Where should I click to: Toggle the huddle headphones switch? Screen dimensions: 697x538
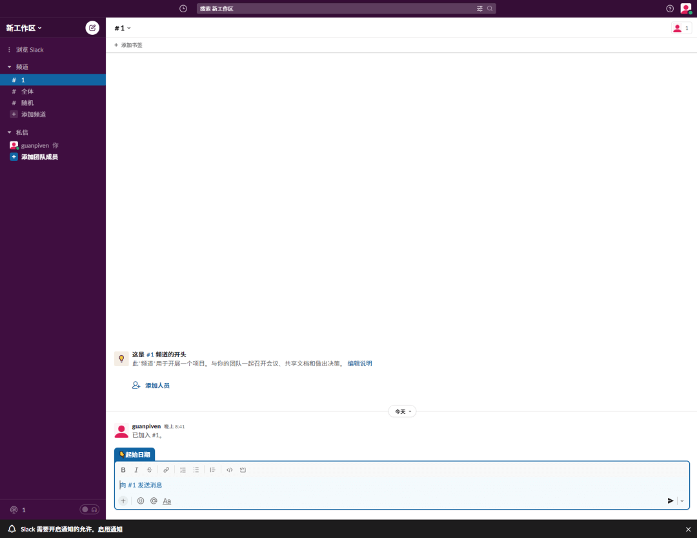tap(89, 510)
